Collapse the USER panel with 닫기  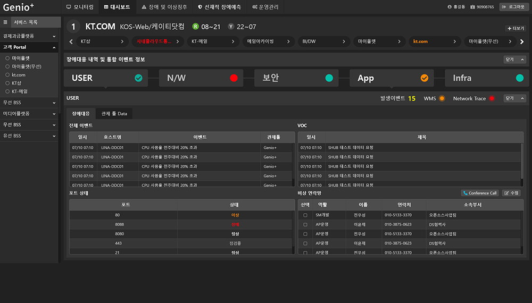coord(514,98)
